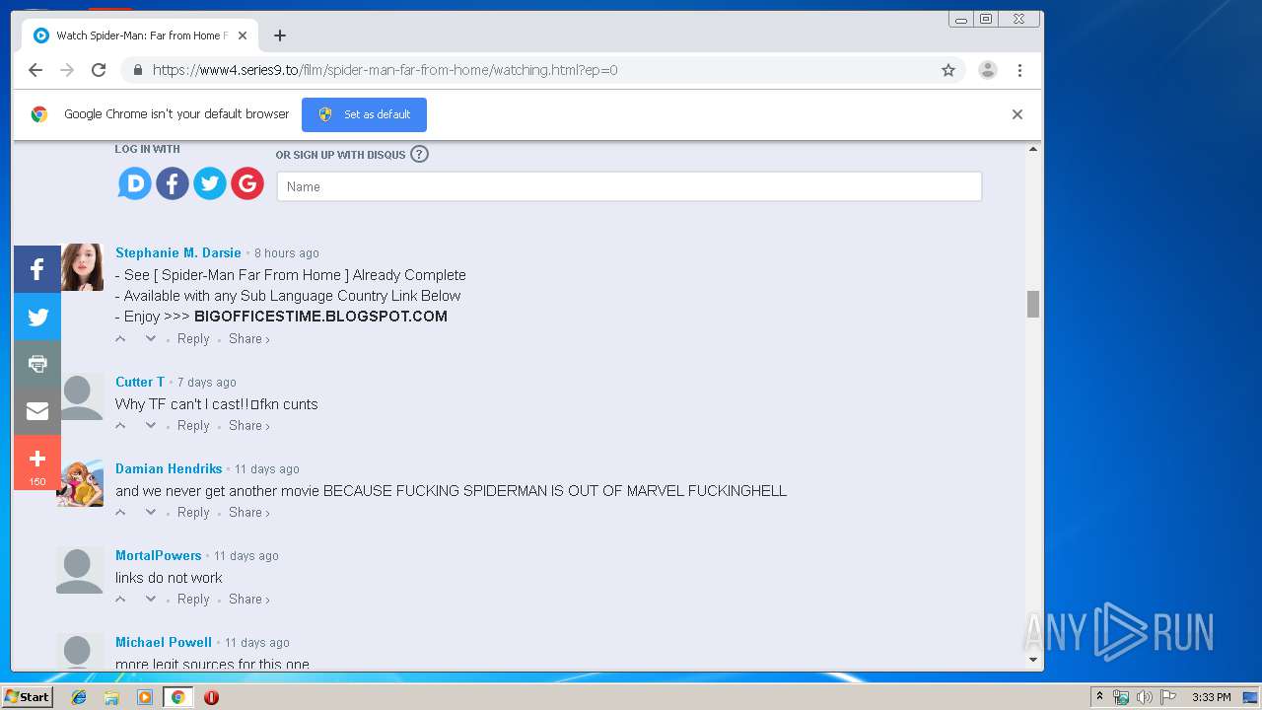The width and height of the screenshot is (1262, 710).
Task: Open Cutter T's profile name
Action: click(x=140, y=382)
